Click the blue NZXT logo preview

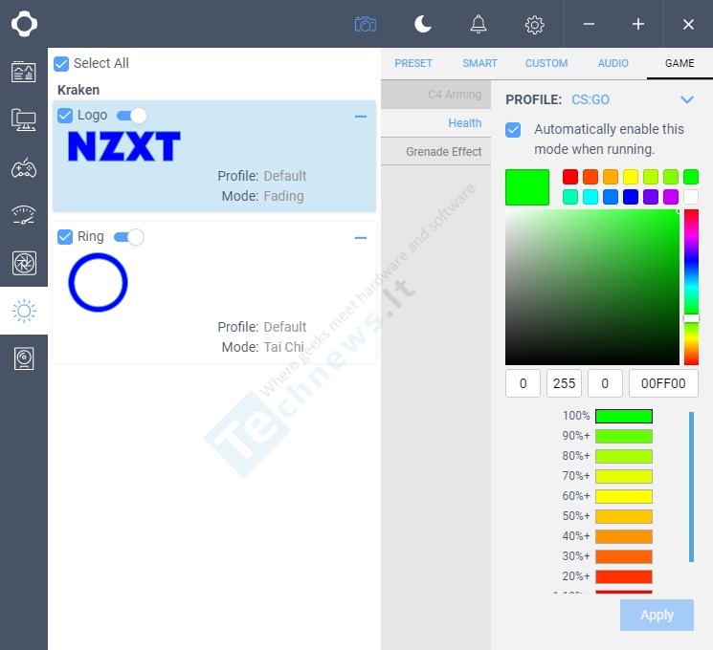pyautogui.click(x=124, y=146)
